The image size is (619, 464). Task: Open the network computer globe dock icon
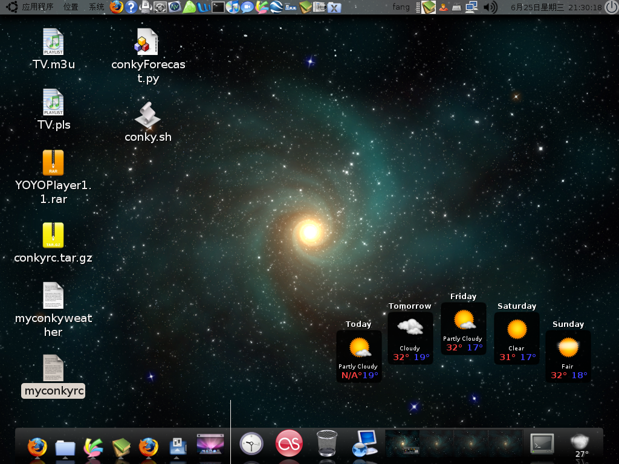(365, 443)
